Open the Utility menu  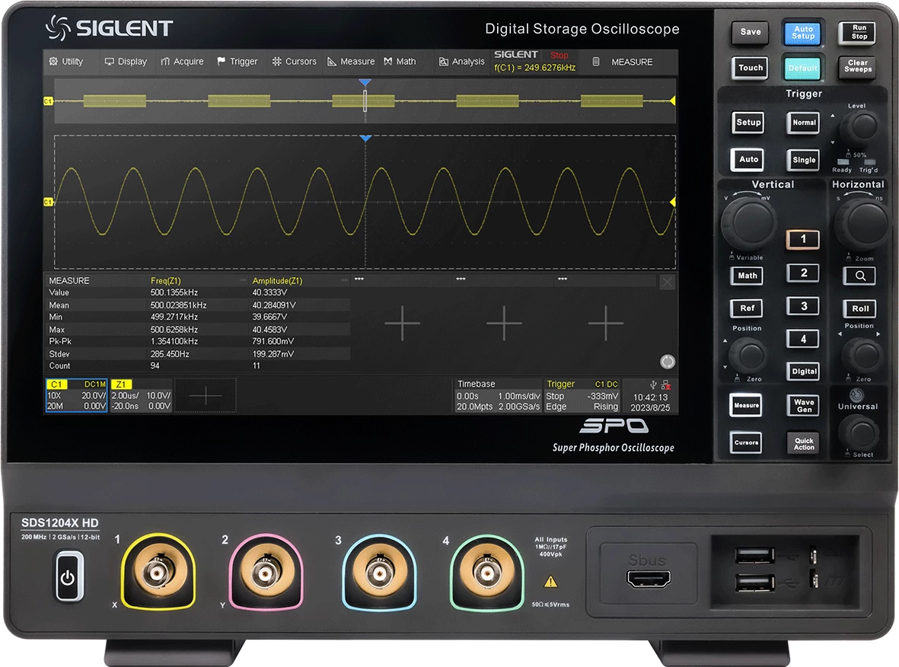[x=66, y=62]
